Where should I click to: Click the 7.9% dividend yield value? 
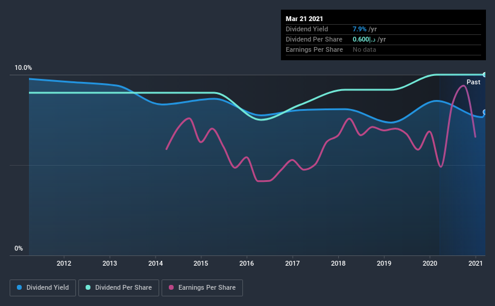point(359,29)
